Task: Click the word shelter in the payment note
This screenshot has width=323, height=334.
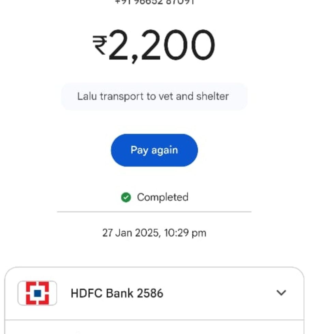Action: (x=212, y=96)
